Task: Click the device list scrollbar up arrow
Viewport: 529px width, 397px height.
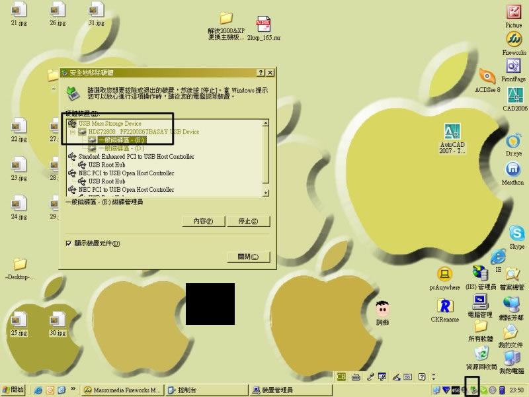Action: pos(266,123)
